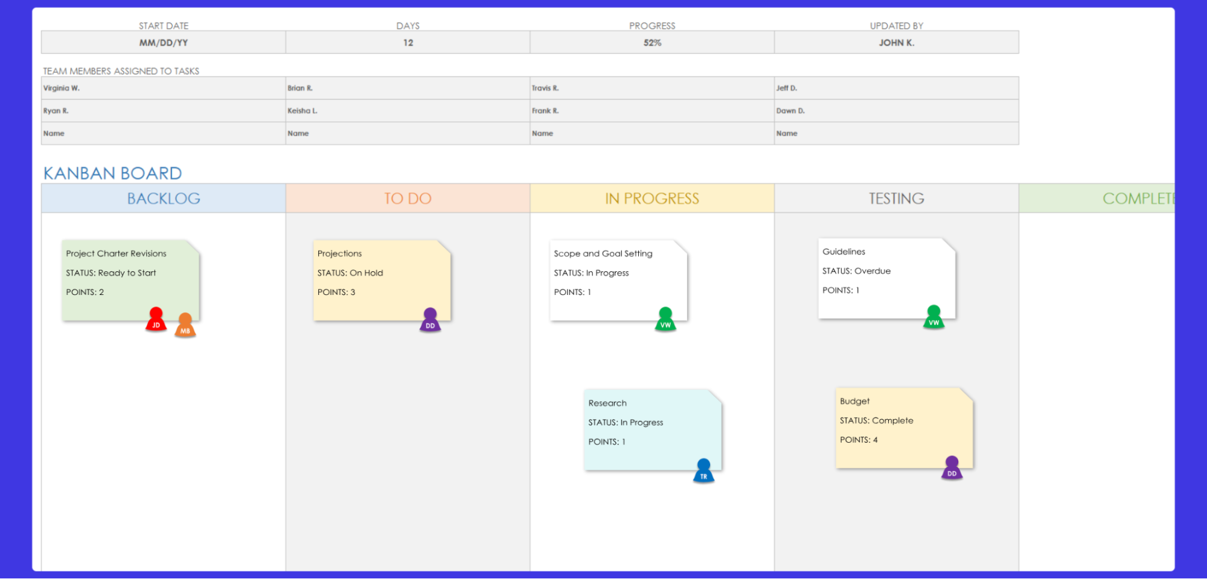Click the START DATE label
The height and width of the screenshot is (579, 1207).
pyautogui.click(x=164, y=26)
